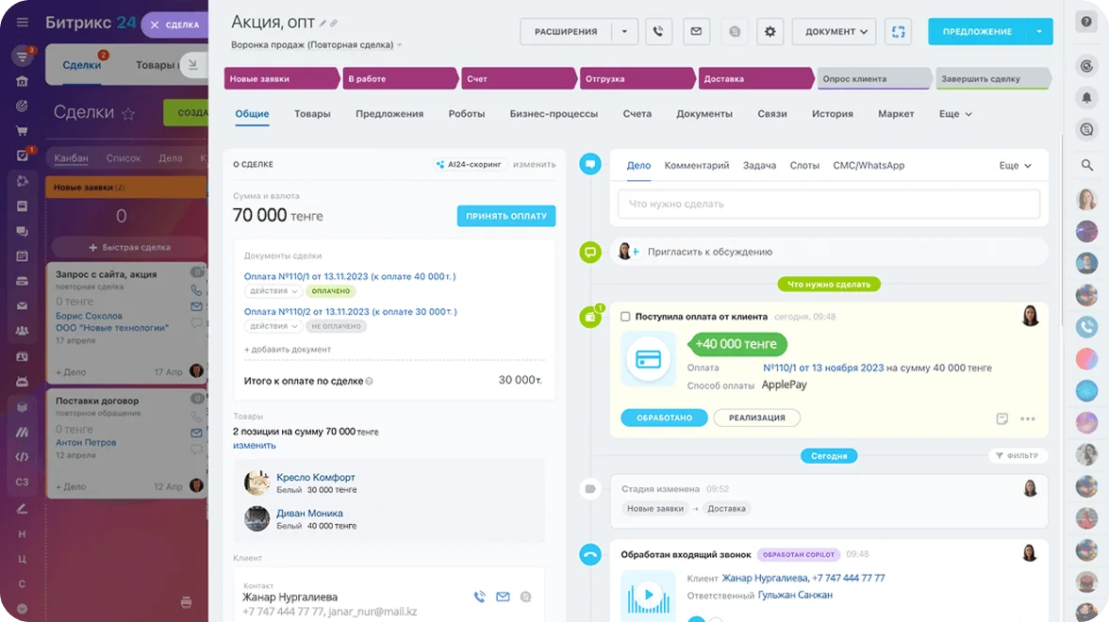Open the Роботы tab
The image size is (1109, 622).
point(467,114)
